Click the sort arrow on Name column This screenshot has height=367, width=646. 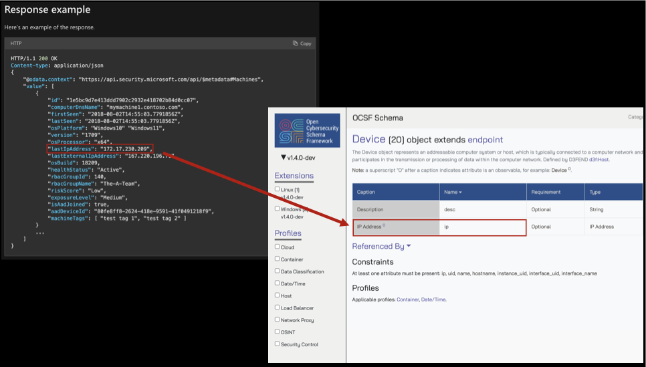[460, 192]
